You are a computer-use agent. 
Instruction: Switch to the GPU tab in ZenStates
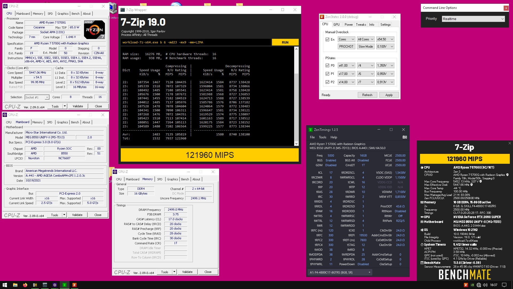(x=336, y=24)
